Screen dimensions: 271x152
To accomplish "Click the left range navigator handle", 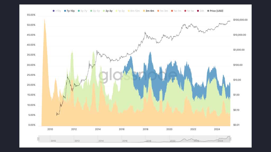I will pos(38,139).
